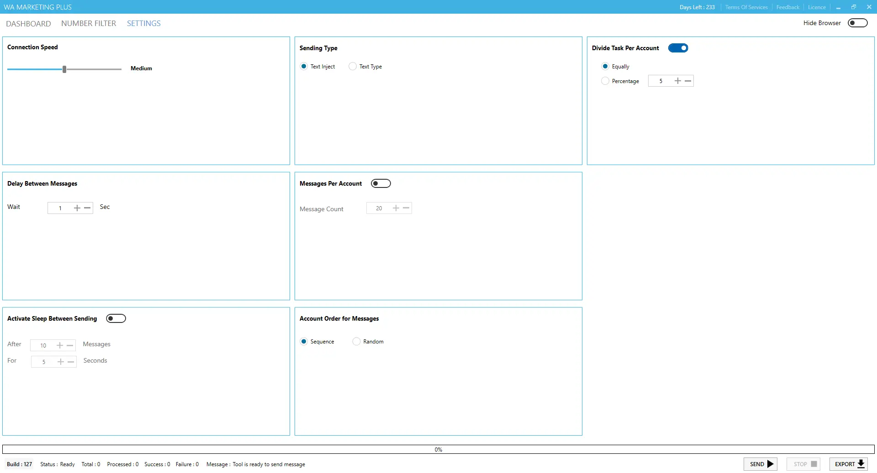Open the Feedback link
Viewport: 877px width, 473px height.
tap(787, 7)
